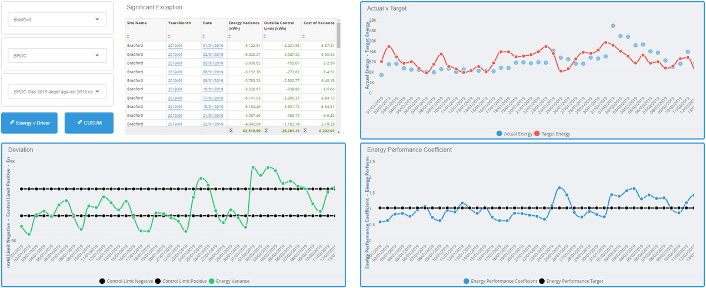Toggle the Energy Performance Coefficient legend item
706x288 pixels.
(501, 281)
